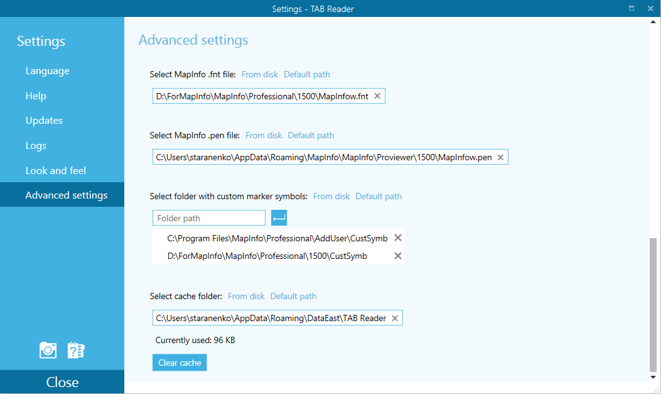Remove the AddUser\CustSymb folder entry
The image size is (661, 394).
(397, 238)
